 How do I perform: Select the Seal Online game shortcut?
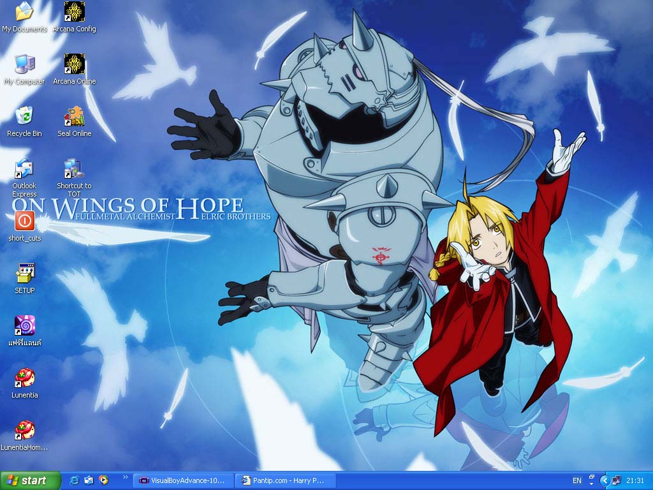tap(74, 121)
